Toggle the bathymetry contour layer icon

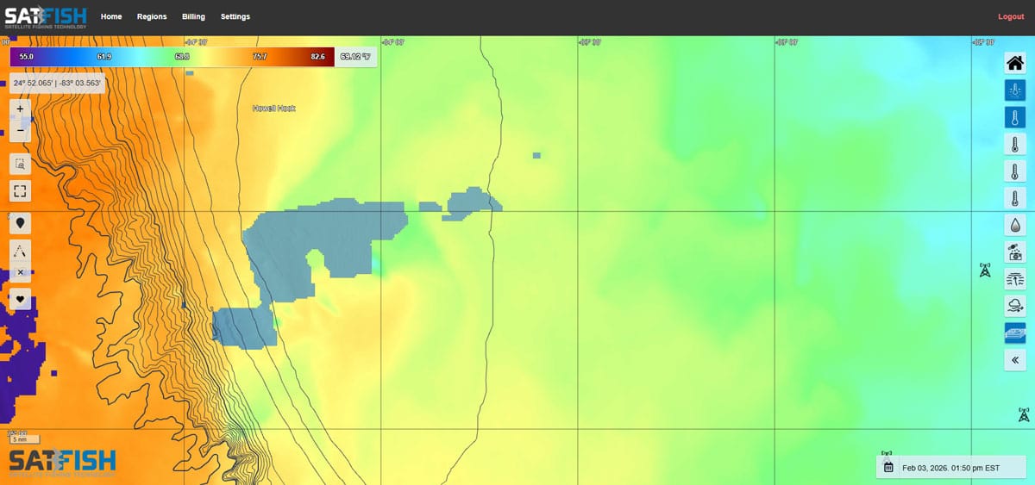click(1015, 333)
